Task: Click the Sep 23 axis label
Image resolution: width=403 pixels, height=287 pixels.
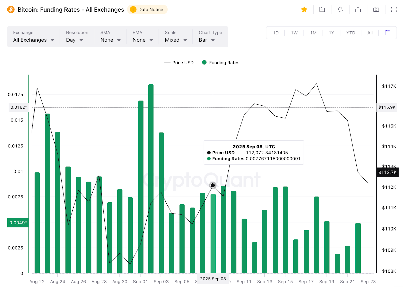Action: [x=368, y=282]
